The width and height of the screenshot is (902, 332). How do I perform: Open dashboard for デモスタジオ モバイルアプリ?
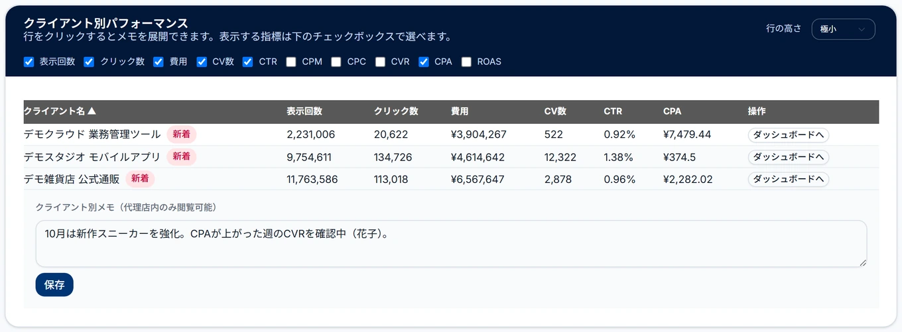[789, 157]
